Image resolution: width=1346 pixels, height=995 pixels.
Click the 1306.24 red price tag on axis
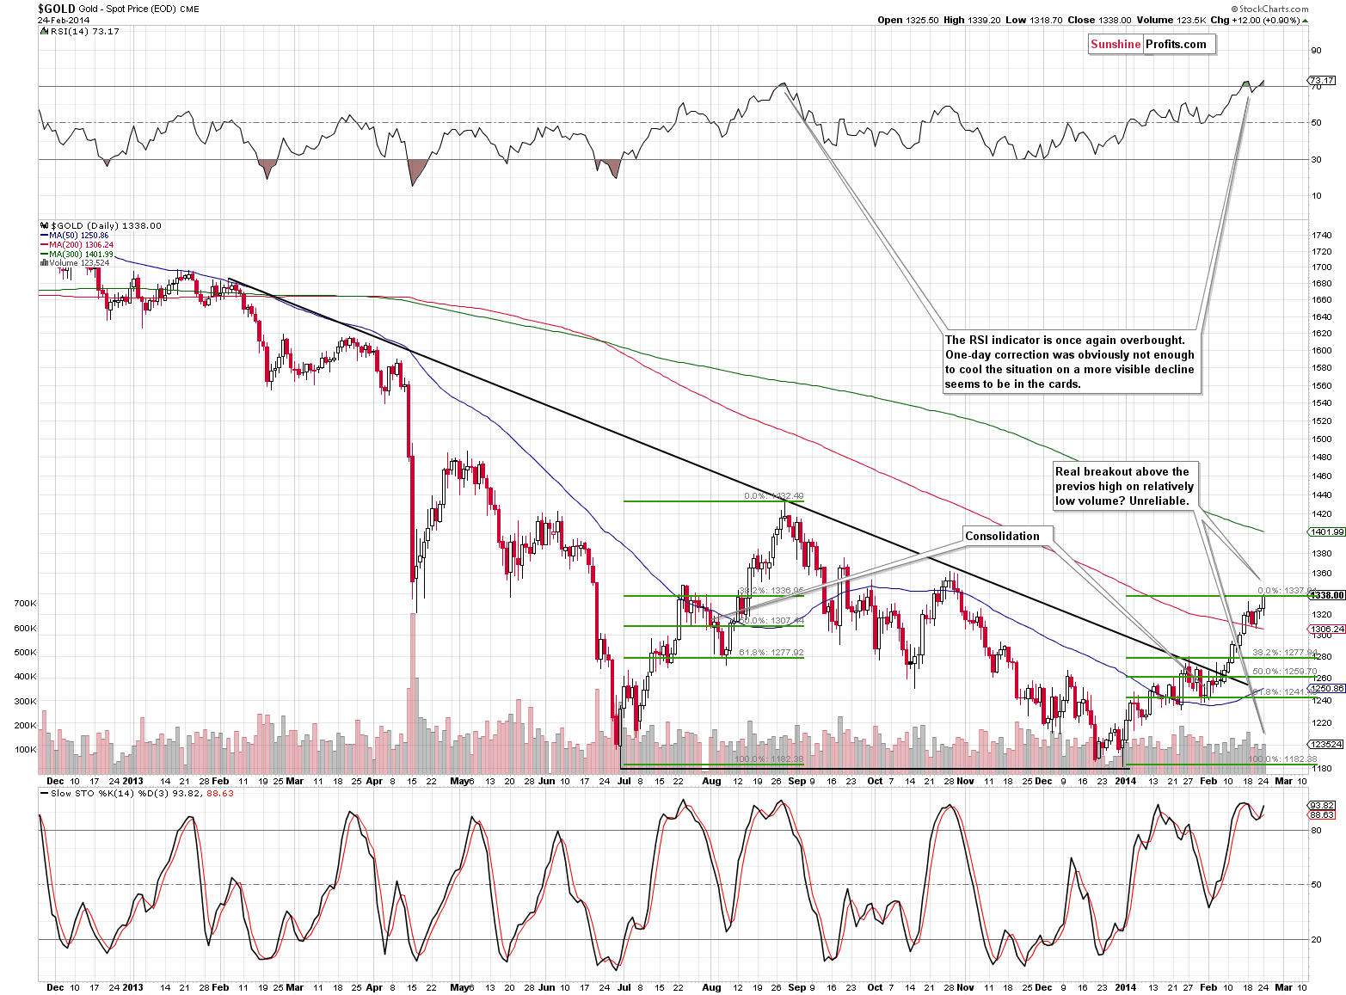pyautogui.click(x=1328, y=630)
